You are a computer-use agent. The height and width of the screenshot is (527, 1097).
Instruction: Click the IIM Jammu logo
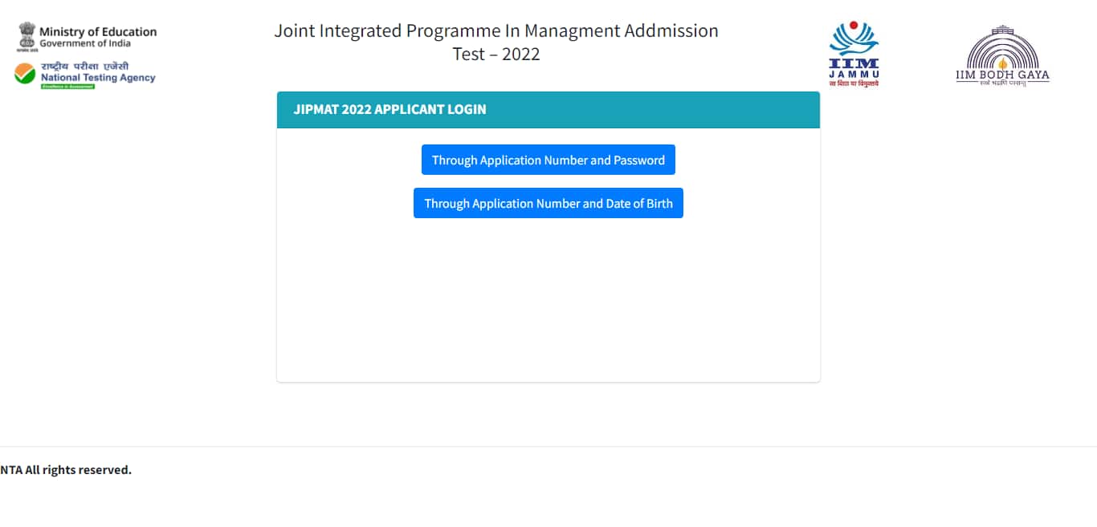[854, 54]
